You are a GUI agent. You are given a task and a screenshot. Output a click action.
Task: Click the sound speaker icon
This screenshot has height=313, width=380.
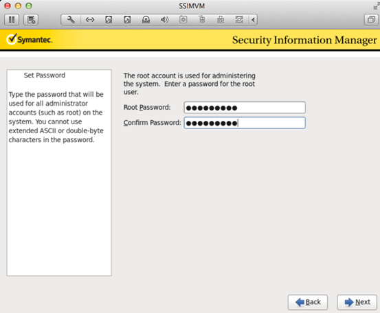pyautogui.click(x=164, y=20)
